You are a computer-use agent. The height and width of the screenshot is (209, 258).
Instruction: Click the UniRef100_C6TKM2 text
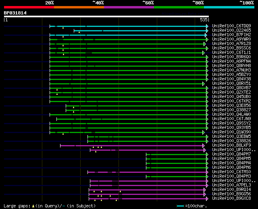click(x=231, y=101)
